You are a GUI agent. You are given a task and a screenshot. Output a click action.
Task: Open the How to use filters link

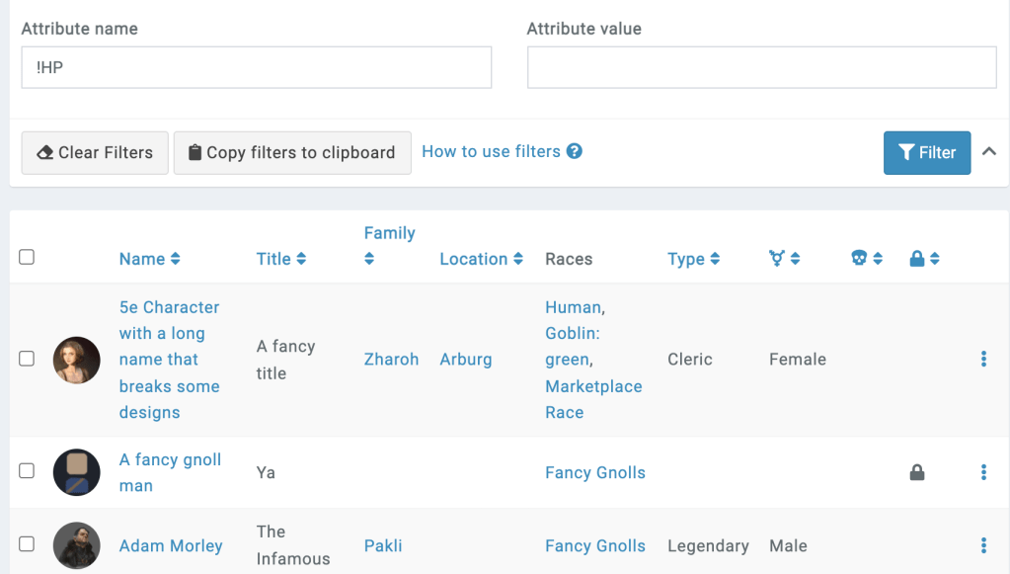(489, 151)
